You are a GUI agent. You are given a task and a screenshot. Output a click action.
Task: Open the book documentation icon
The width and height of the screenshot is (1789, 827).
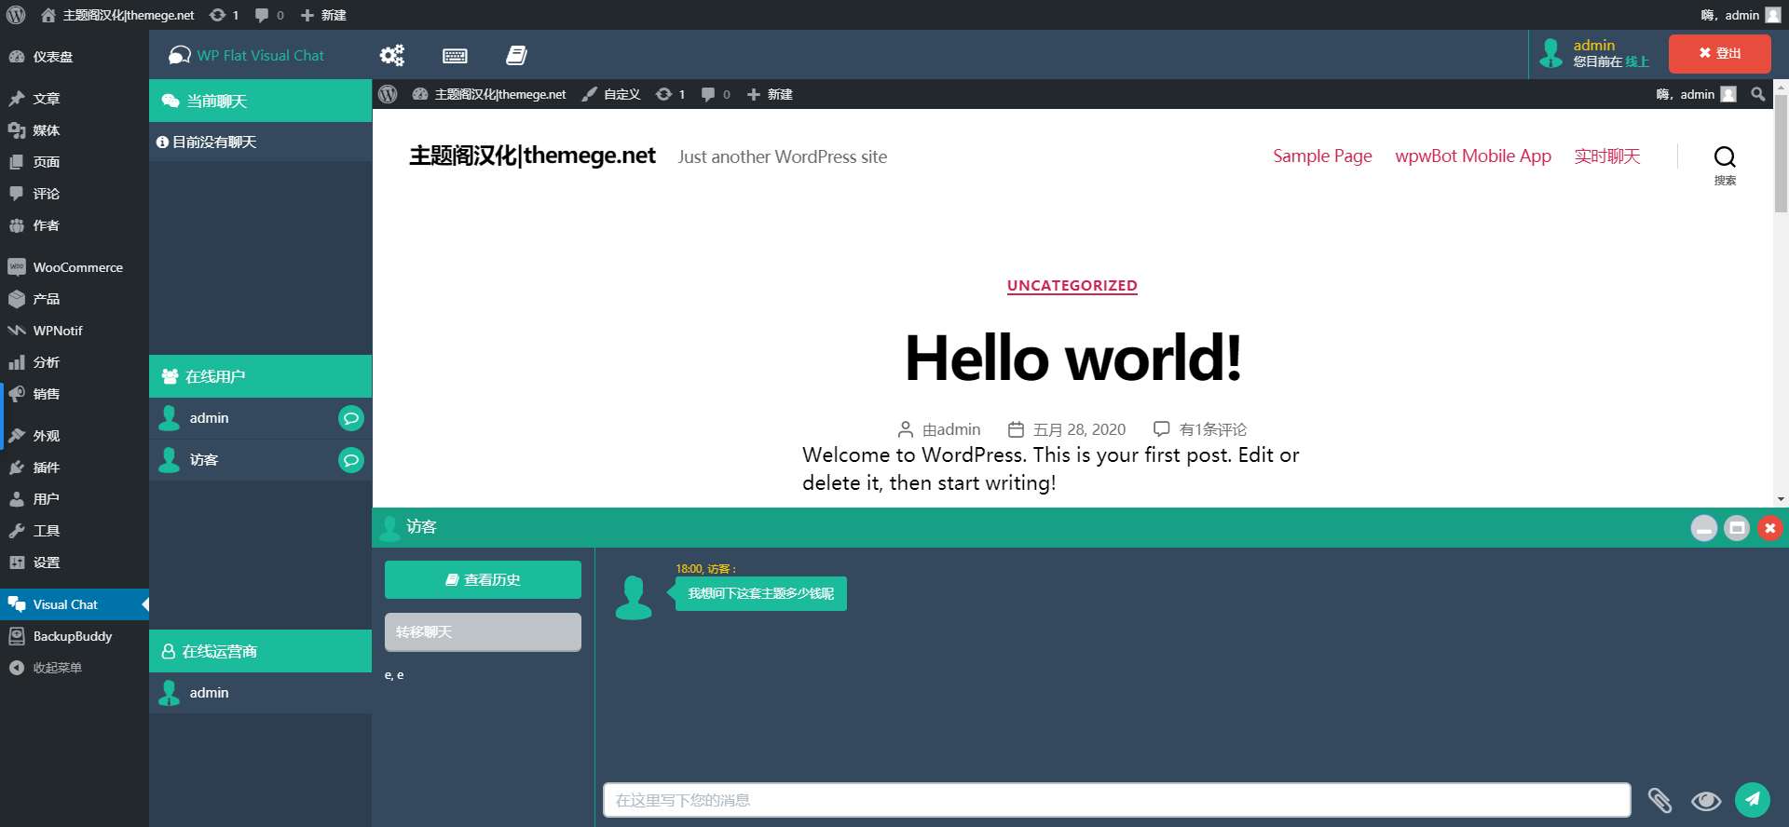tap(516, 55)
